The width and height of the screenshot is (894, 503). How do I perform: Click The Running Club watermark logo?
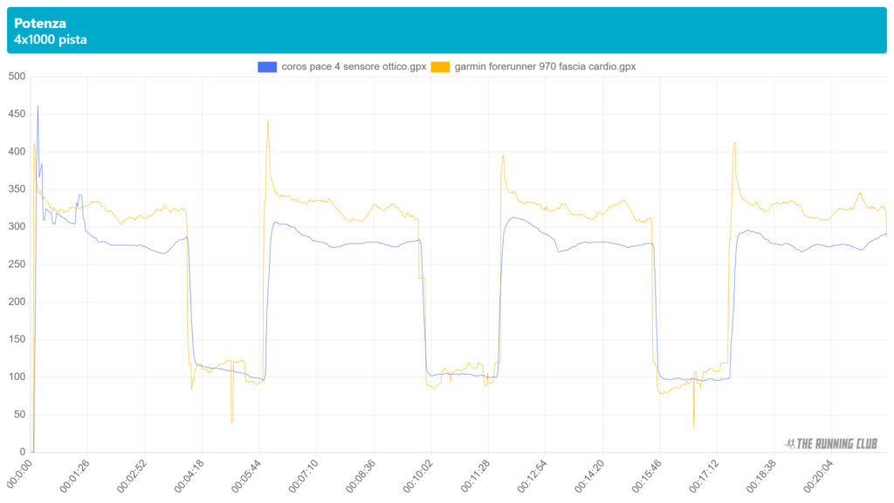[831, 444]
